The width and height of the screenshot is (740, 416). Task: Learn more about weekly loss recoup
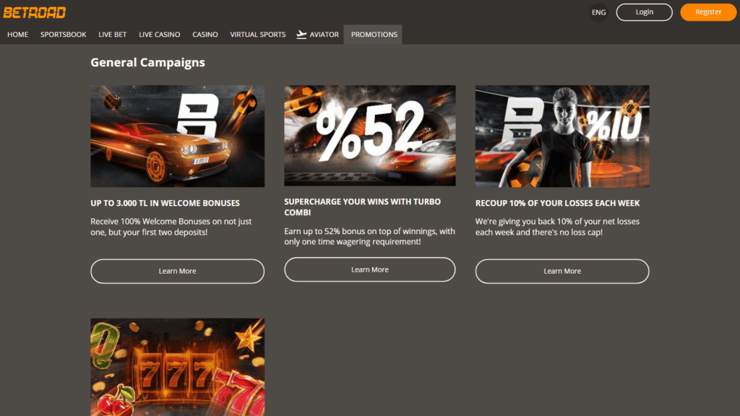562,272
